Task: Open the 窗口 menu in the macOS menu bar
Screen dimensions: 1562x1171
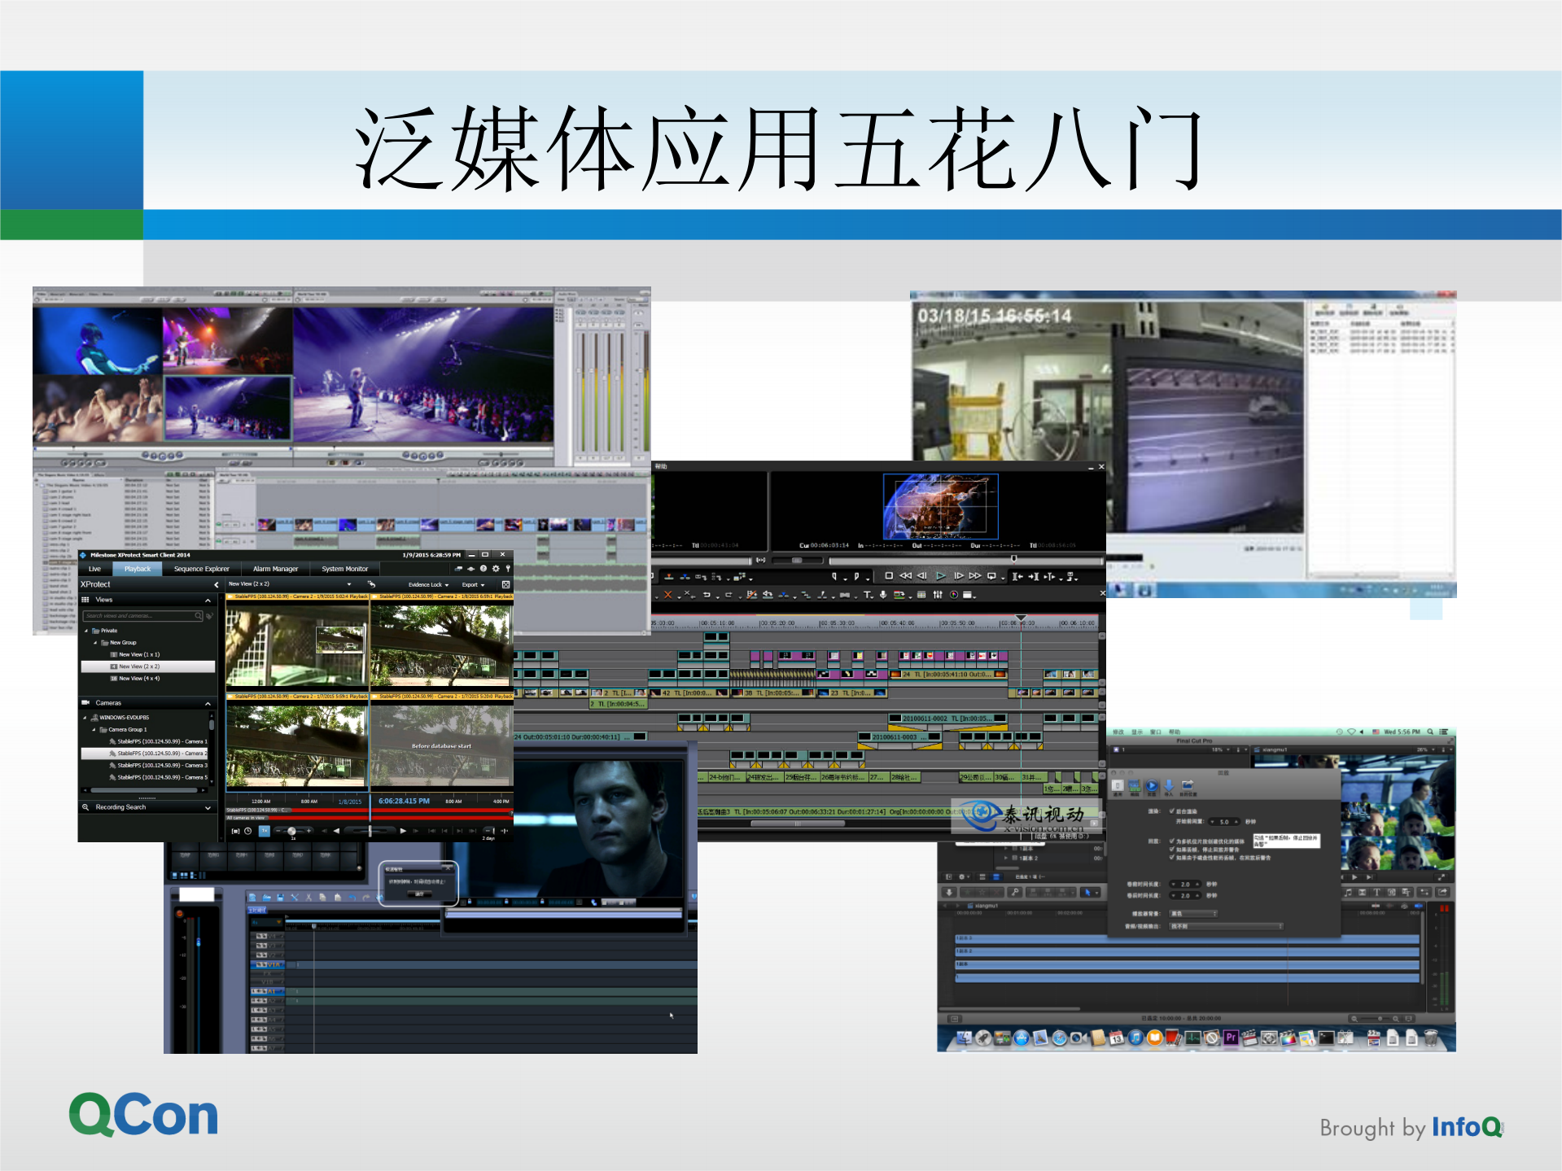Action: click(x=1157, y=732)
